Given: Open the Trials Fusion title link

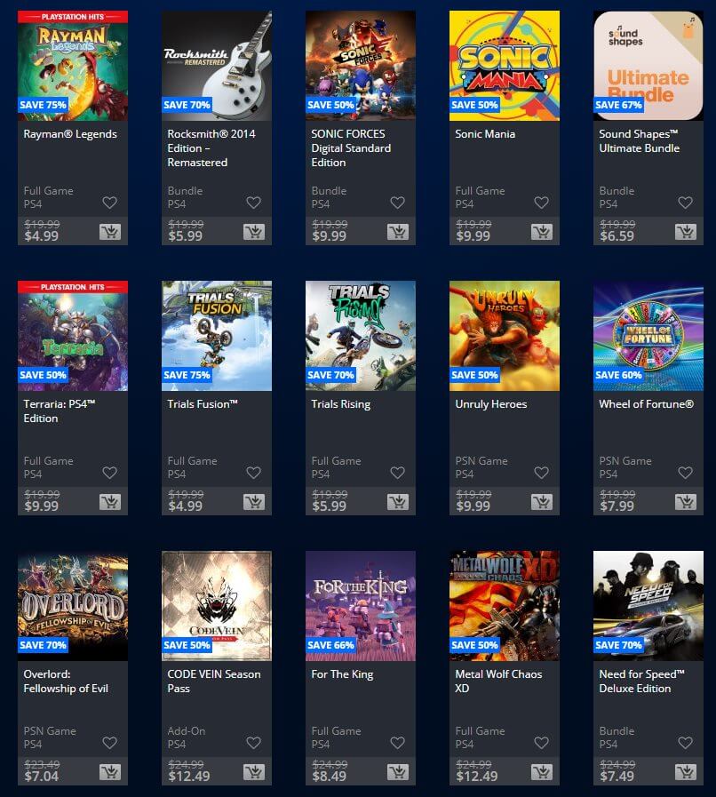Looking at the screenshot, I should (203, 404).
